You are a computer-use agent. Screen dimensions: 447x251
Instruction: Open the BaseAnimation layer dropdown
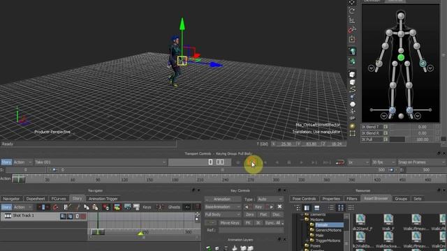coord(223,207)
